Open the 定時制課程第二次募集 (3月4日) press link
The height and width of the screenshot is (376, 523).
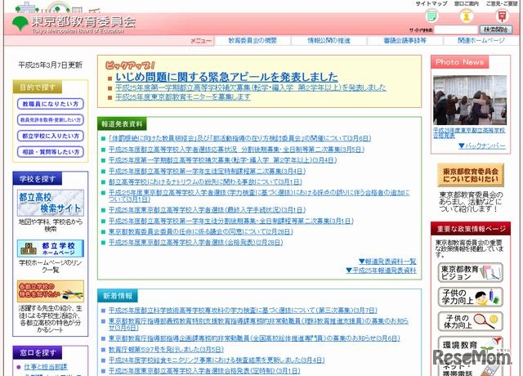[x=207, y=171]
